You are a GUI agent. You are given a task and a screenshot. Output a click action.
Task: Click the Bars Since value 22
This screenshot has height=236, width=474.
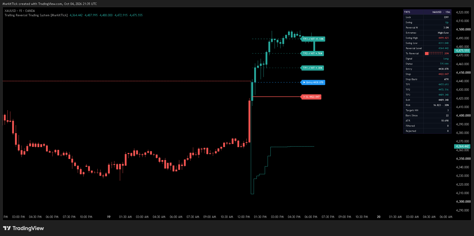click(447, 116)
